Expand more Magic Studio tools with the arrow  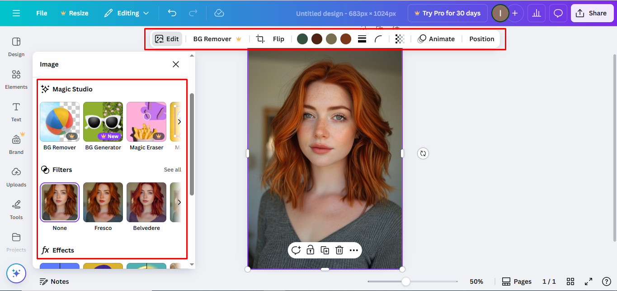[179, 121]
